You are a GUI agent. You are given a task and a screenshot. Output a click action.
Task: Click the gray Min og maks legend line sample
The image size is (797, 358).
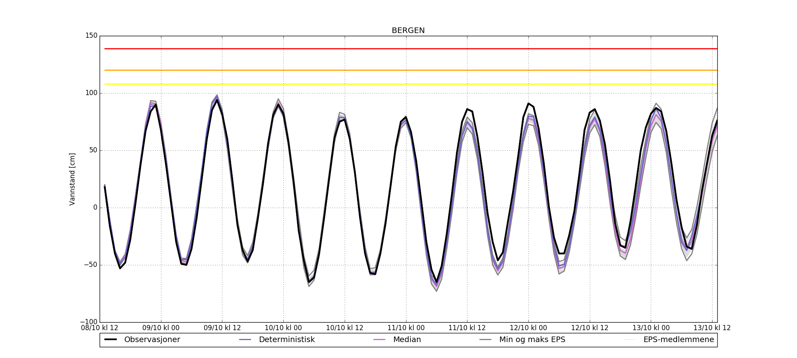pos(485,340)
